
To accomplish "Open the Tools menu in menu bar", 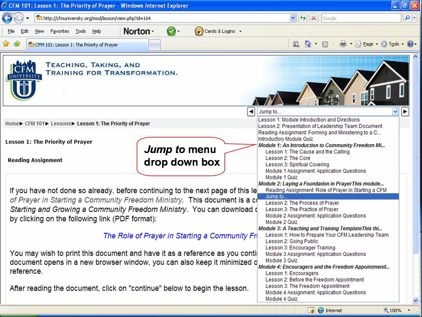I will 81,31.
